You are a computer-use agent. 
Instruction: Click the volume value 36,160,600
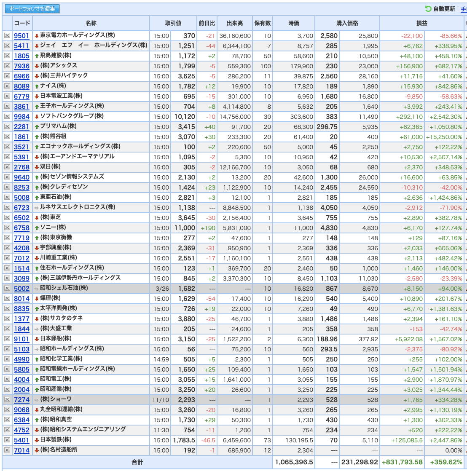coord(235,36)
